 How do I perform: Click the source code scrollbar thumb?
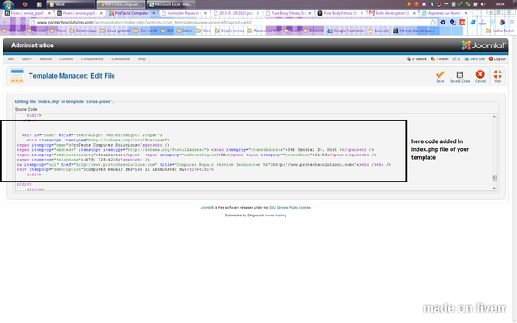(494, 178)
